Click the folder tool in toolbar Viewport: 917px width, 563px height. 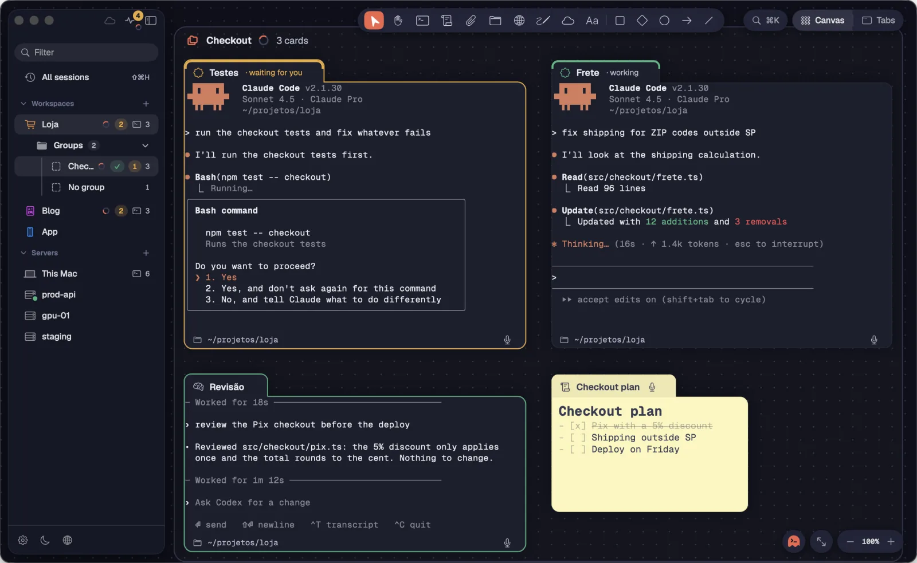pyautogui.click(x=495, y=21)
